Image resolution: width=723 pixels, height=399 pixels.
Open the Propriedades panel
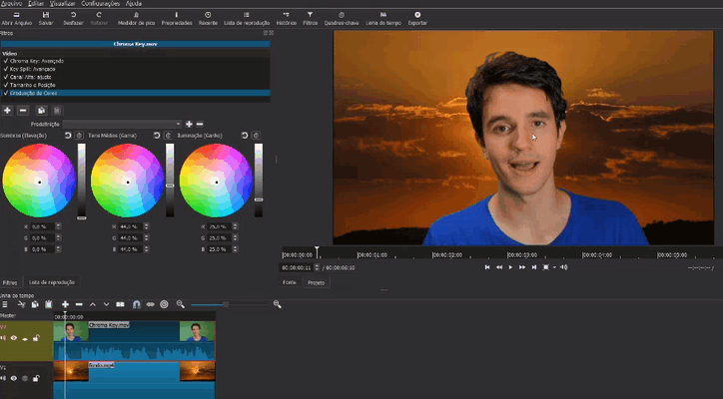pos(177,18)
